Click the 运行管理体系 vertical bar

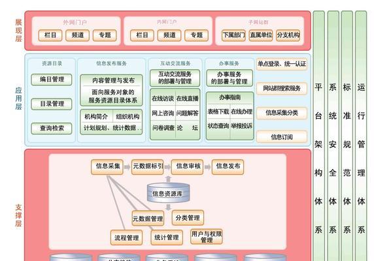click(x=361, y=136)
